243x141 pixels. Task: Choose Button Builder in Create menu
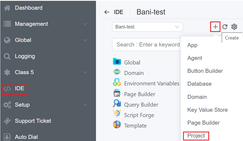(205, 71)
